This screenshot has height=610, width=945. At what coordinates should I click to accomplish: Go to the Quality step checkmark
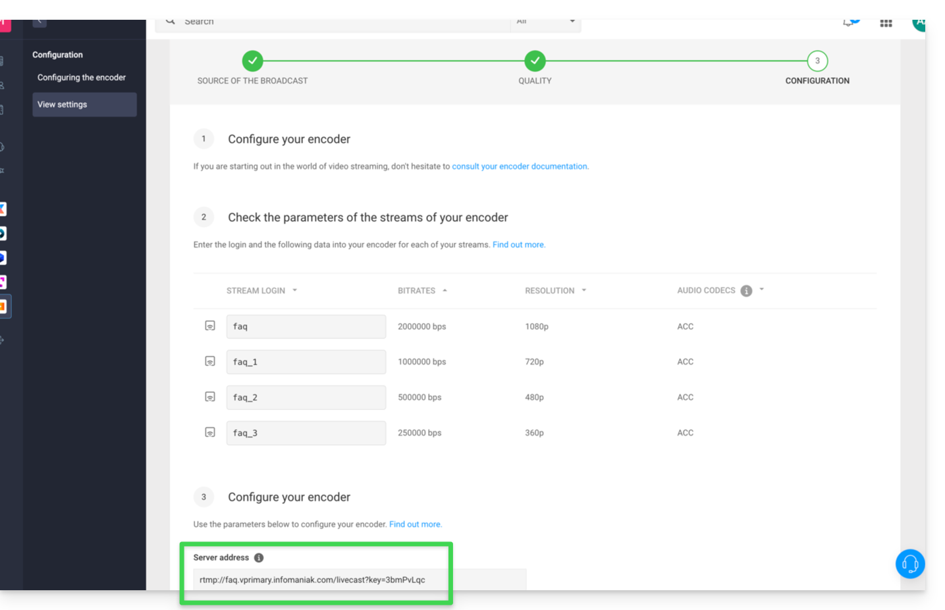pos(535,61)
